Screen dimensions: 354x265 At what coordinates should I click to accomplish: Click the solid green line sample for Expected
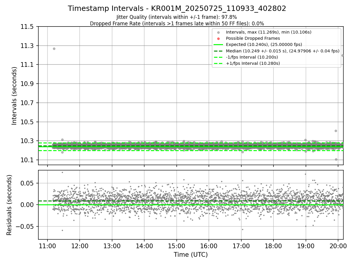(x=218, y=45)
